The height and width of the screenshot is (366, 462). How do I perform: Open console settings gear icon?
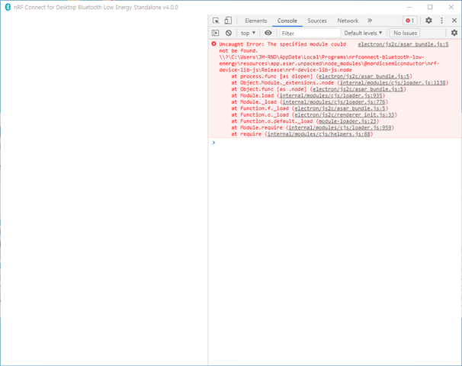(x=454, y=34)
